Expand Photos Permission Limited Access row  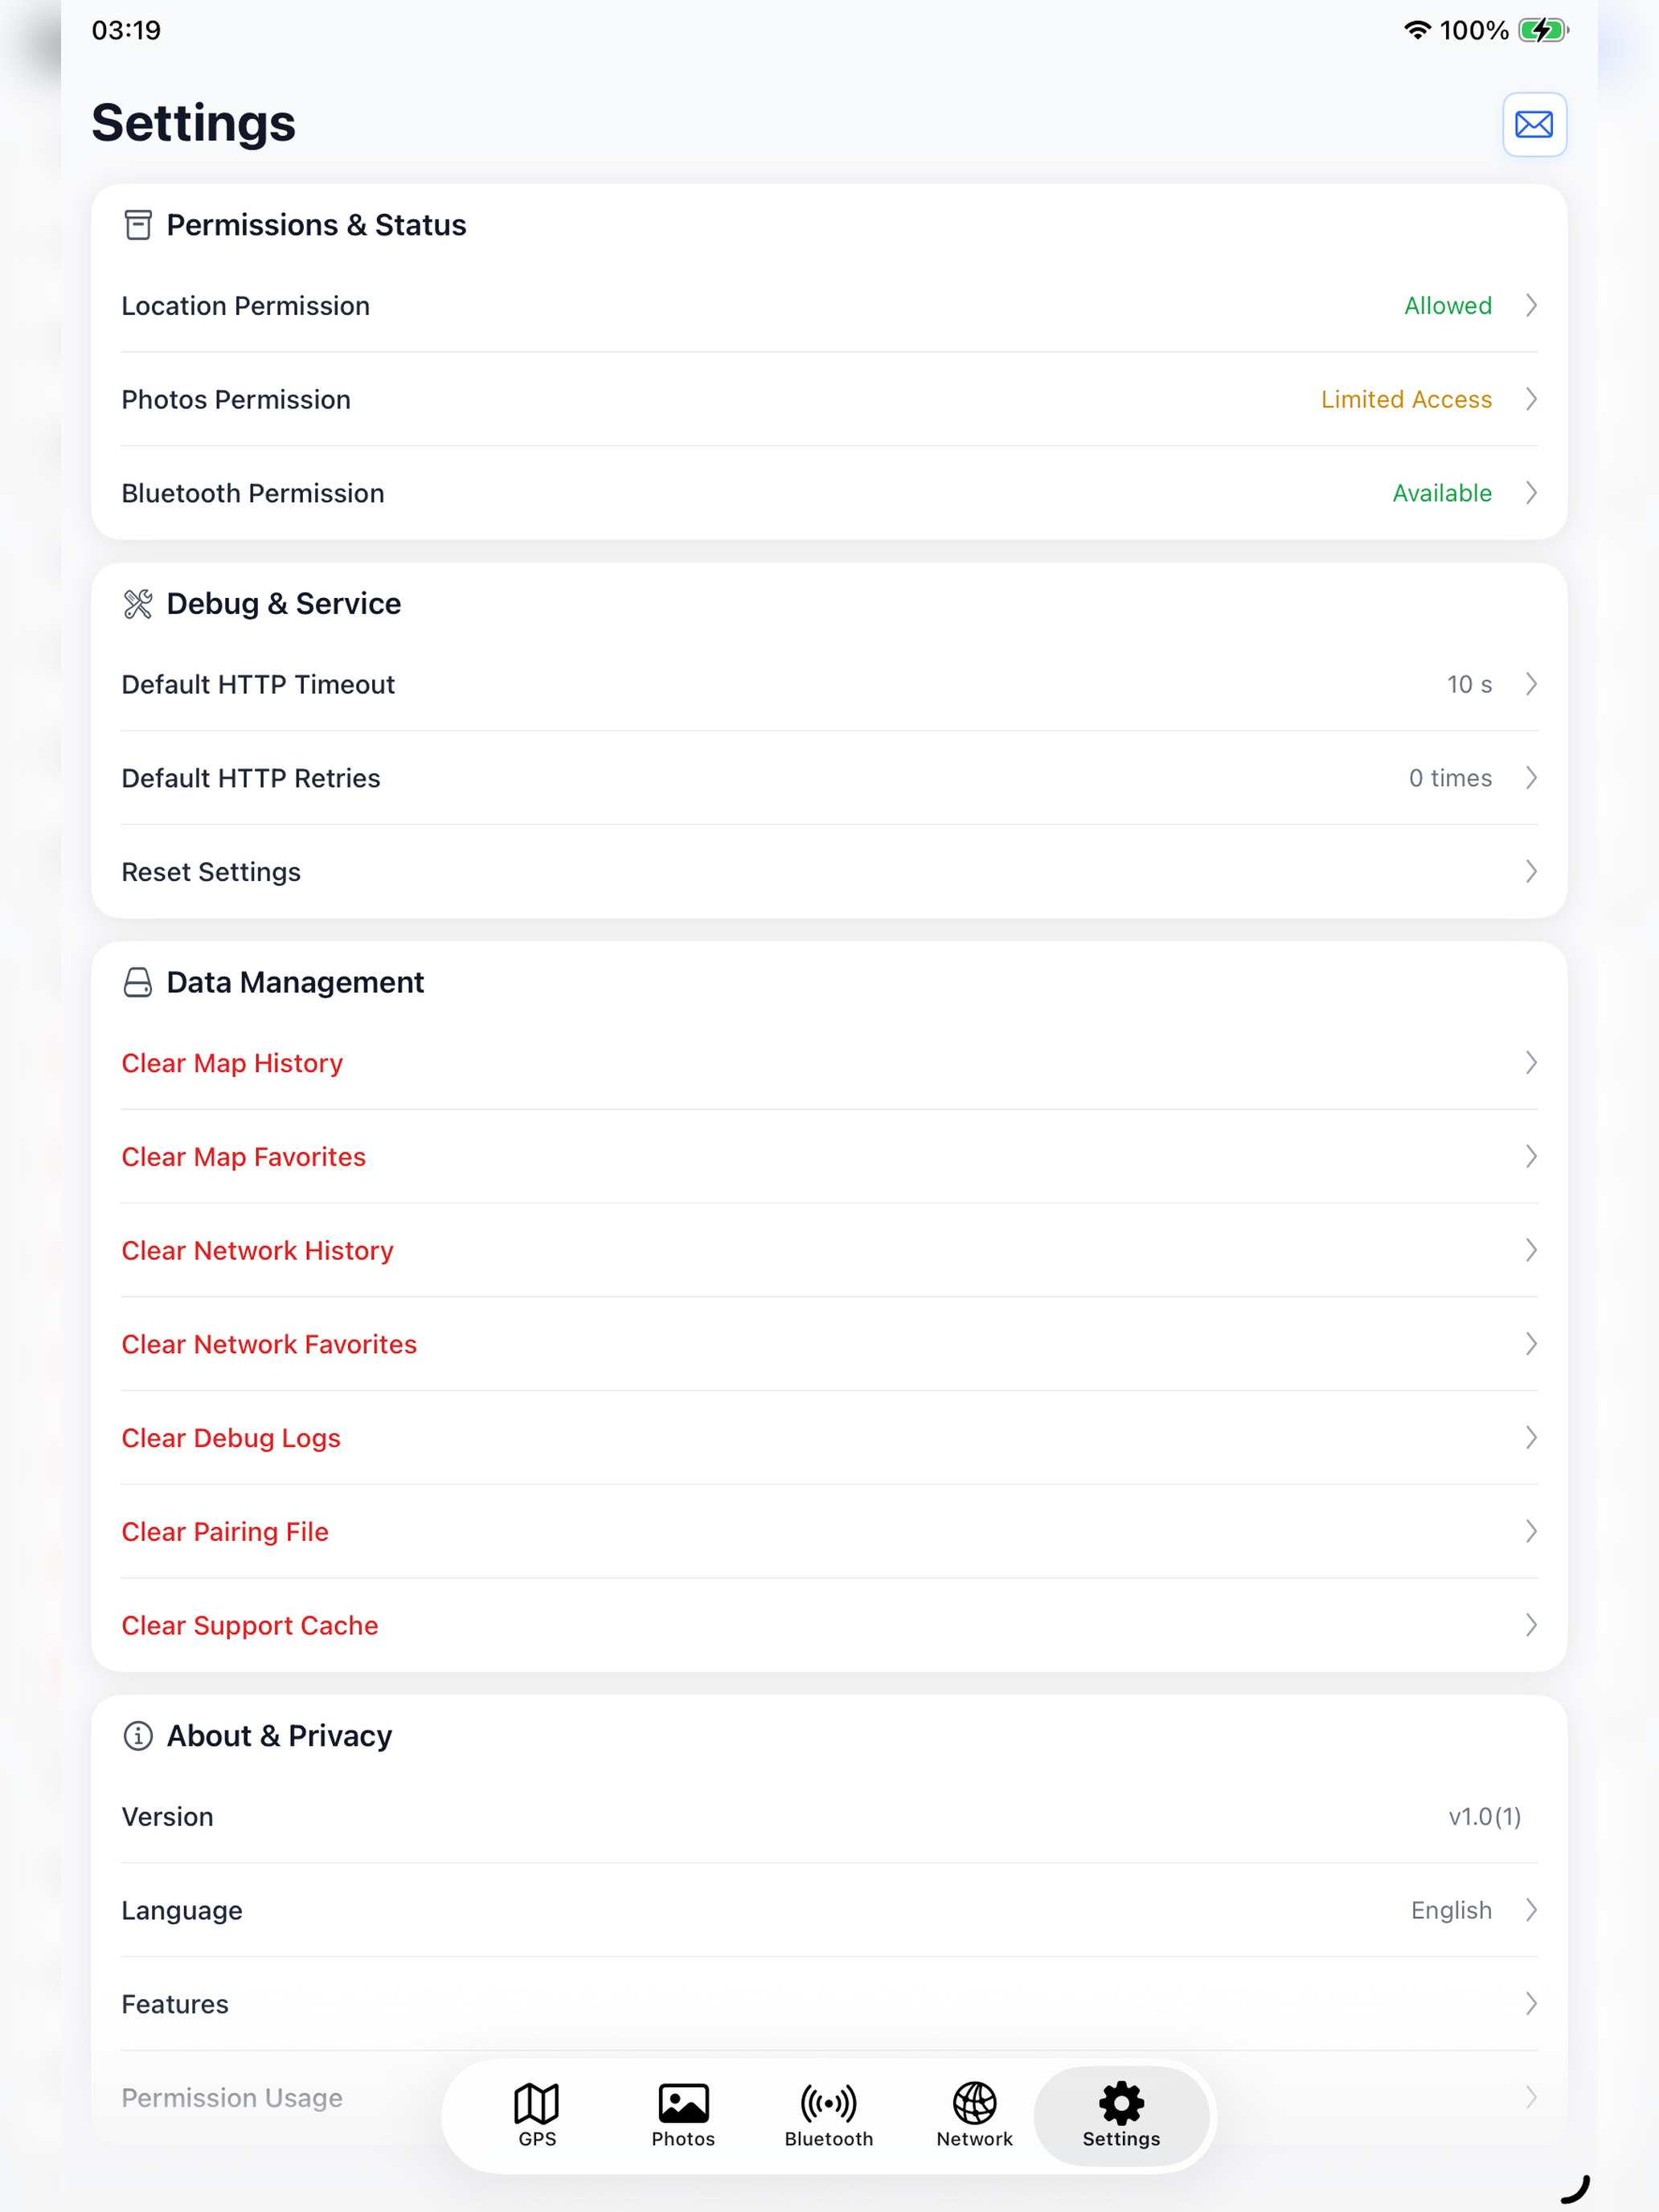[829, 399]
